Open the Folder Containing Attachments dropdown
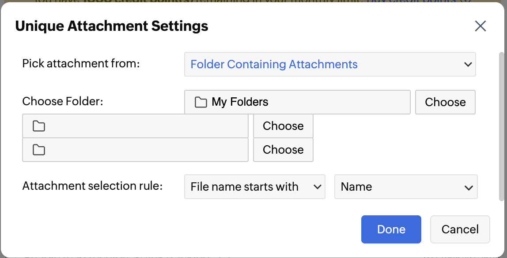The height and width of the screenshot is (258, 507). (329, 64)
